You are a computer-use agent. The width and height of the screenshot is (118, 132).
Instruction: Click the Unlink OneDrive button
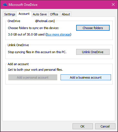pyautogui.click(x=93, y=52)
